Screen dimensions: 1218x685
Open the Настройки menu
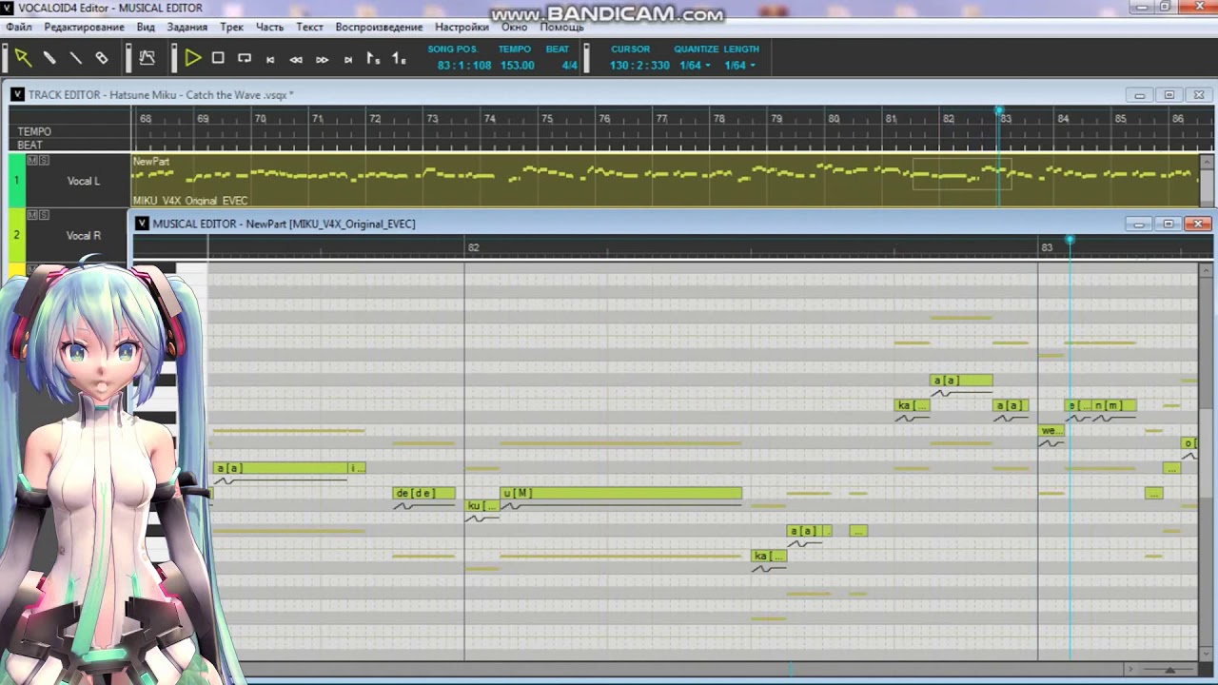[x=462, y=28]
